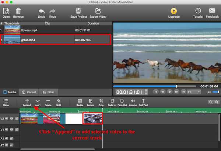Select the highlighted last clip on V2 track
Screen dimensions: 221x151
(93, 119)
